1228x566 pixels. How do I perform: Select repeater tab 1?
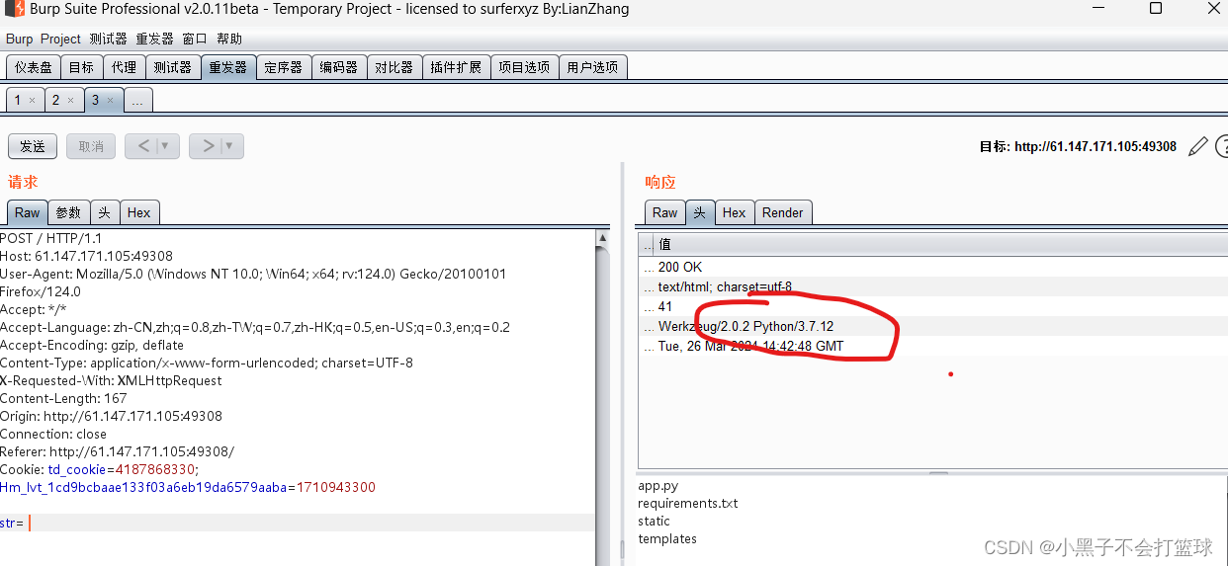pyautogui.click(x=18, y=100)
